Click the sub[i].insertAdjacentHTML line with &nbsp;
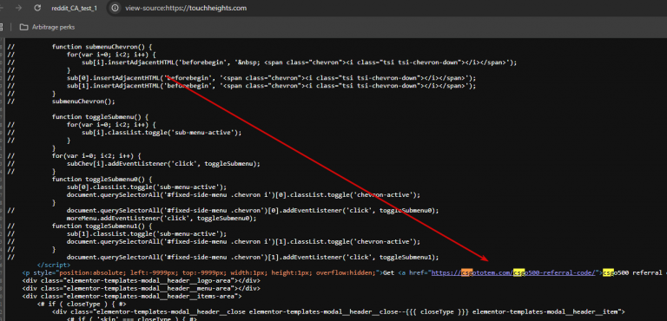 point(299,62)
